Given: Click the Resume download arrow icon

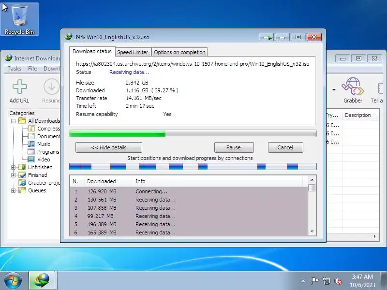Looking at the screenshot, I should 51,87.
